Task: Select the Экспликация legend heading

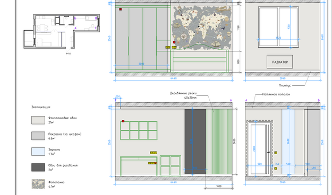Action: click(41, 107)
